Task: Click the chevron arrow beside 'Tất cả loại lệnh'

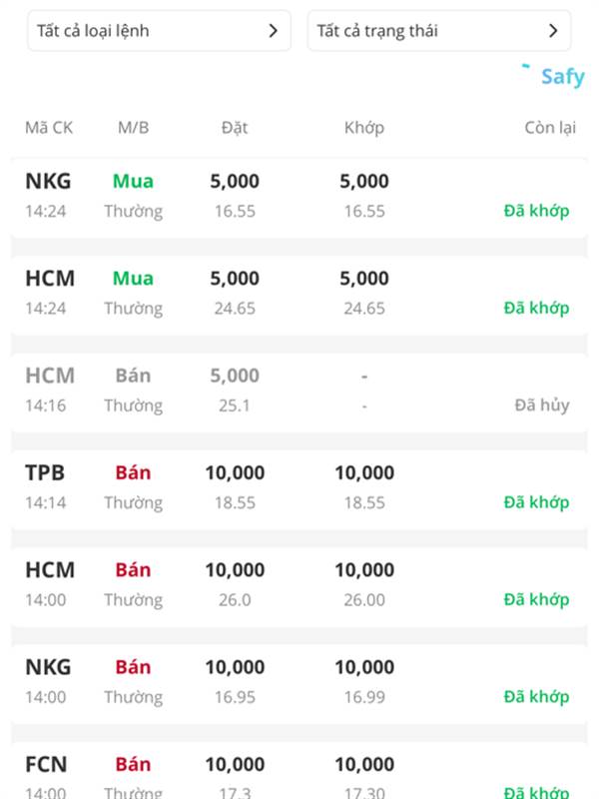Action: [x=273, y=31]
